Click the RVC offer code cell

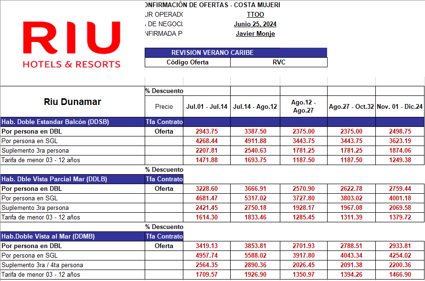279,62
